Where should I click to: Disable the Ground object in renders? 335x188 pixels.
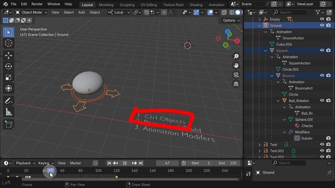click(x=329, y=25)
